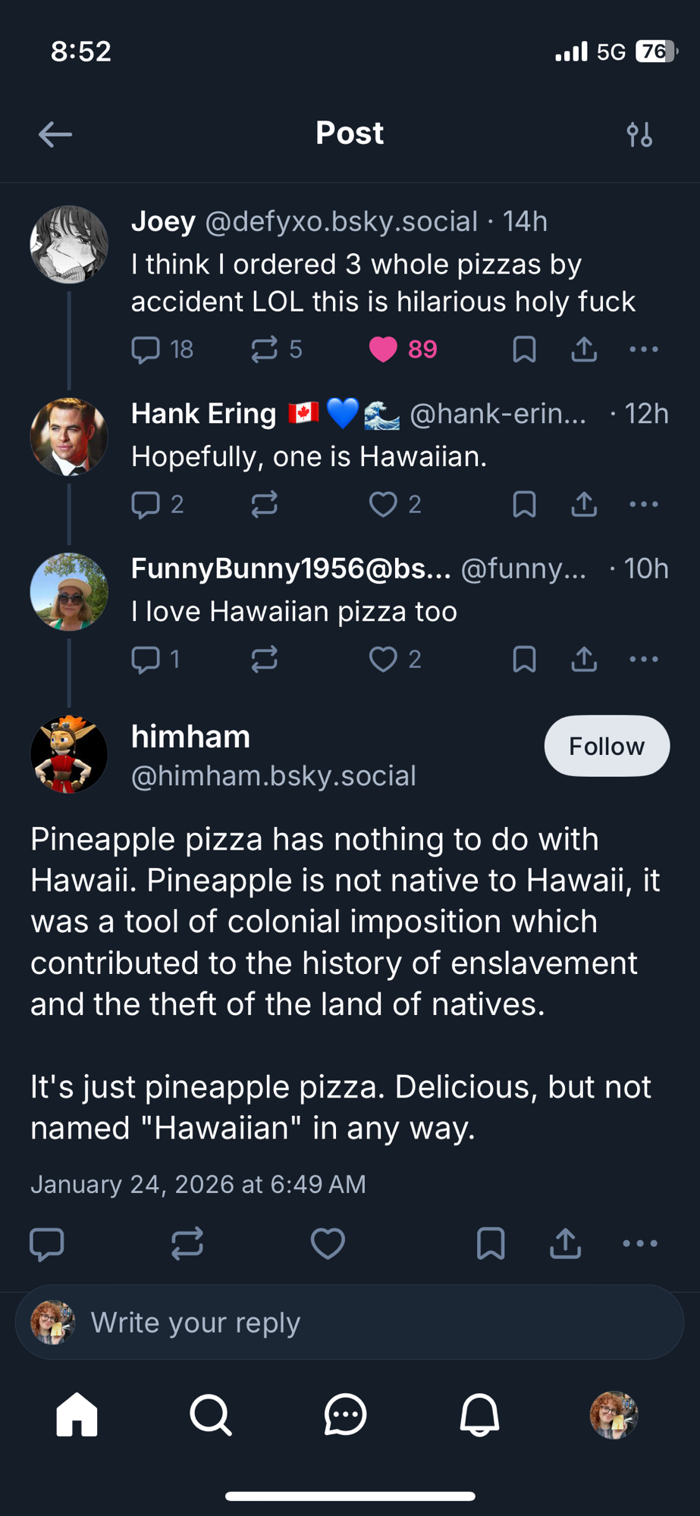Reply to FunnyBunny1956's comment

[146, 659]
